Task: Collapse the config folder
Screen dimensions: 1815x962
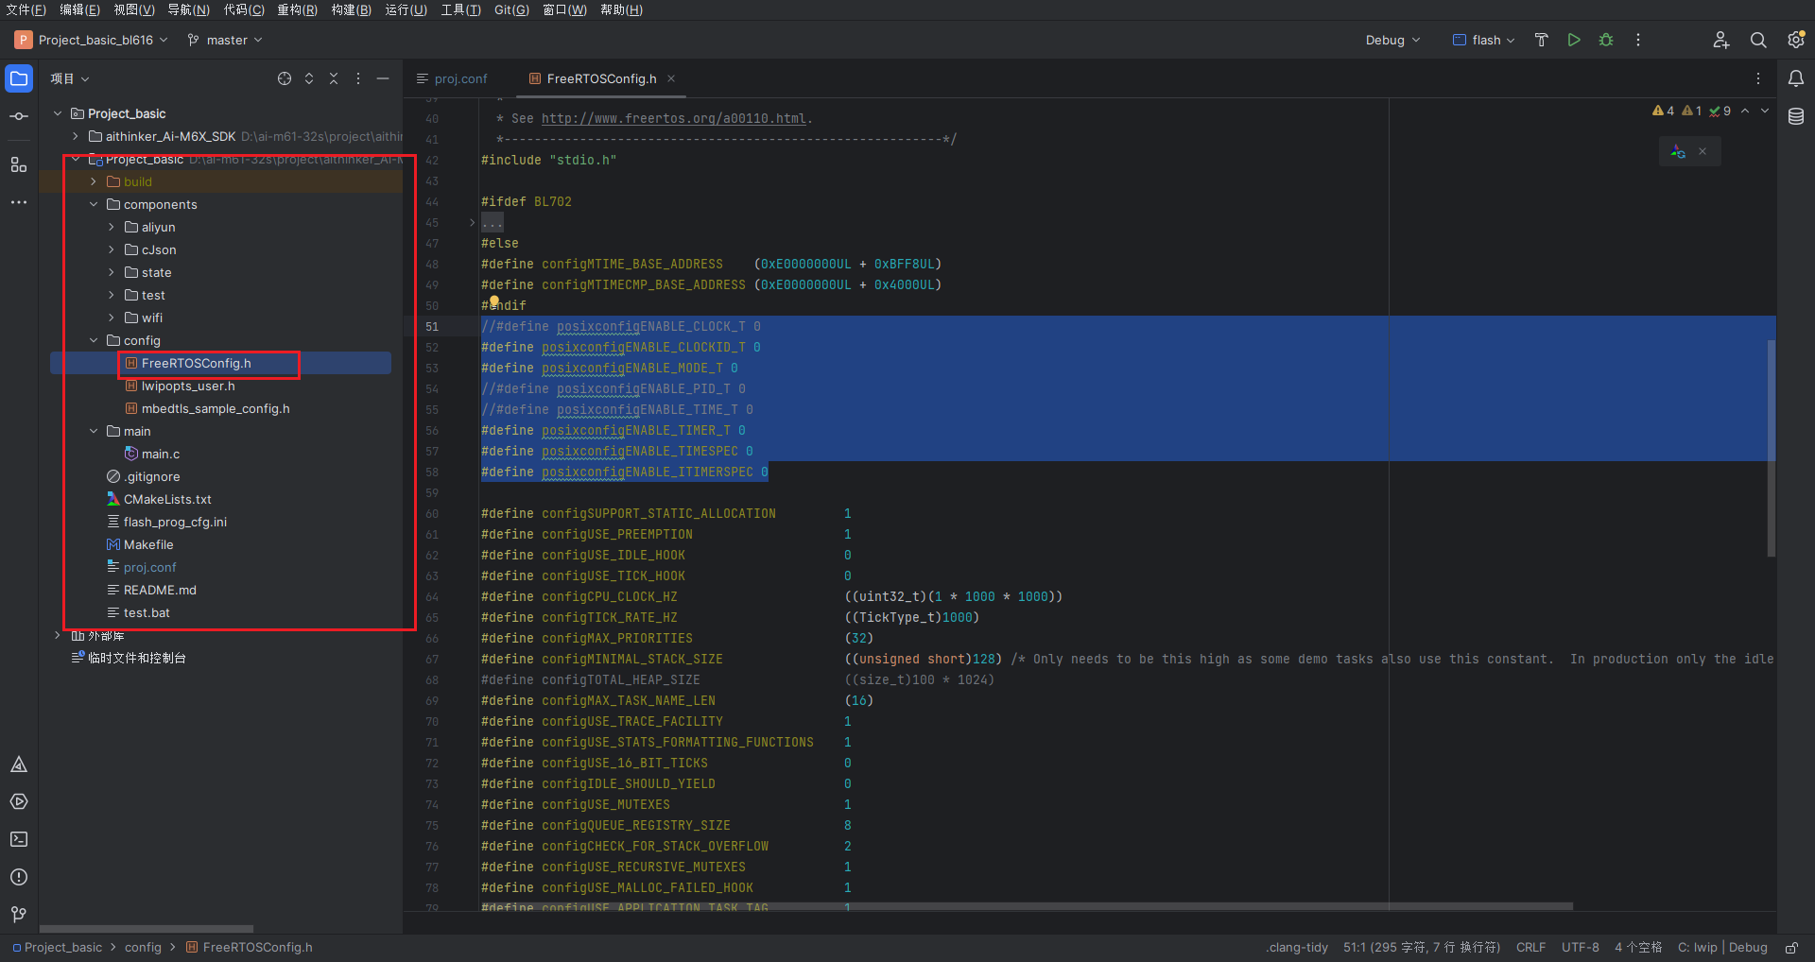Action: pyautogui.click(x=94, y=340)
